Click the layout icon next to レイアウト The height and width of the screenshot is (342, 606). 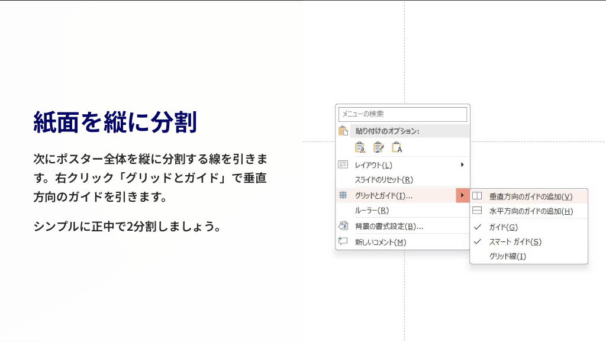pos(343,164)
